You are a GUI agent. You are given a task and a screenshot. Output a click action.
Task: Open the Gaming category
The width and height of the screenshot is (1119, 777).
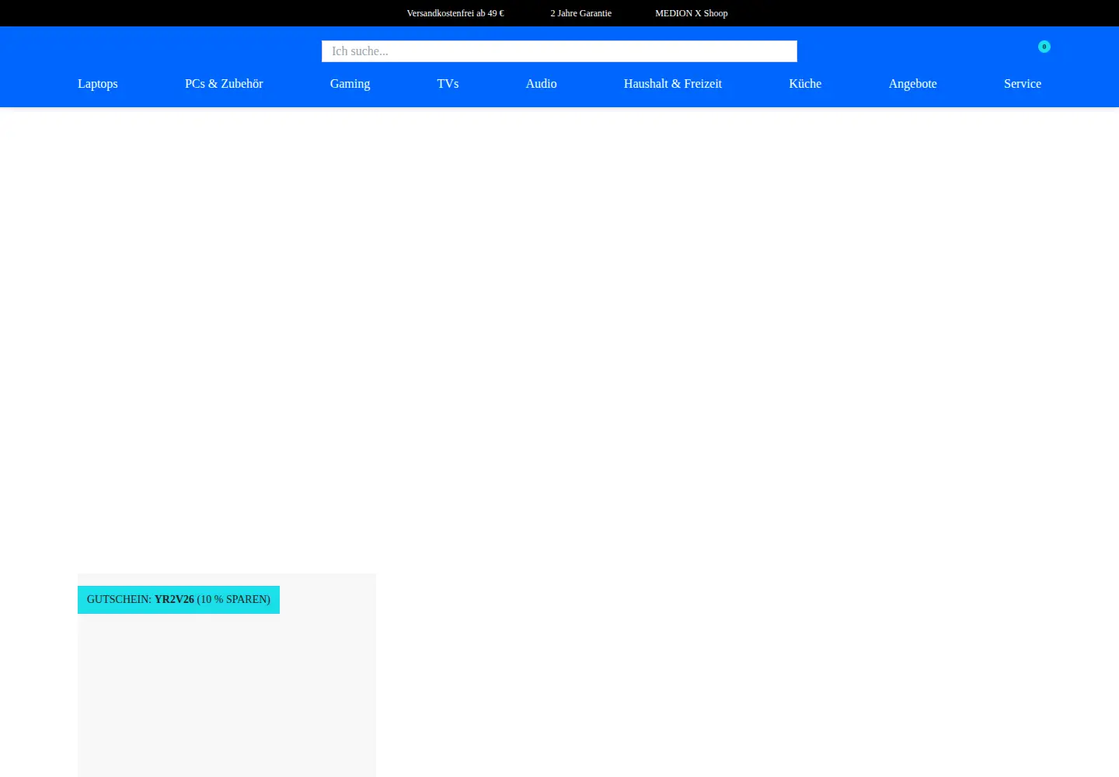(x=350, y=84)
